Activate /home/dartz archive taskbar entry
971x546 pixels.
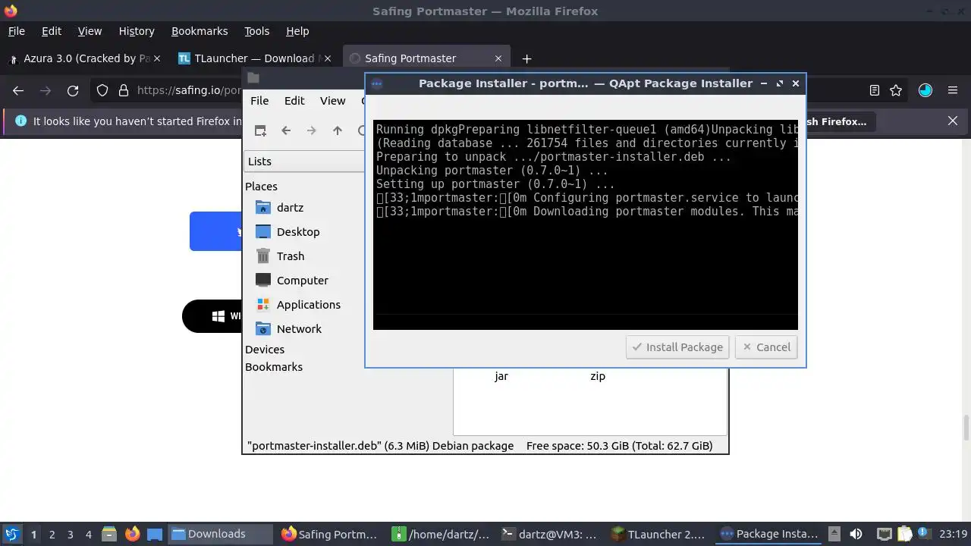(440, 534)
